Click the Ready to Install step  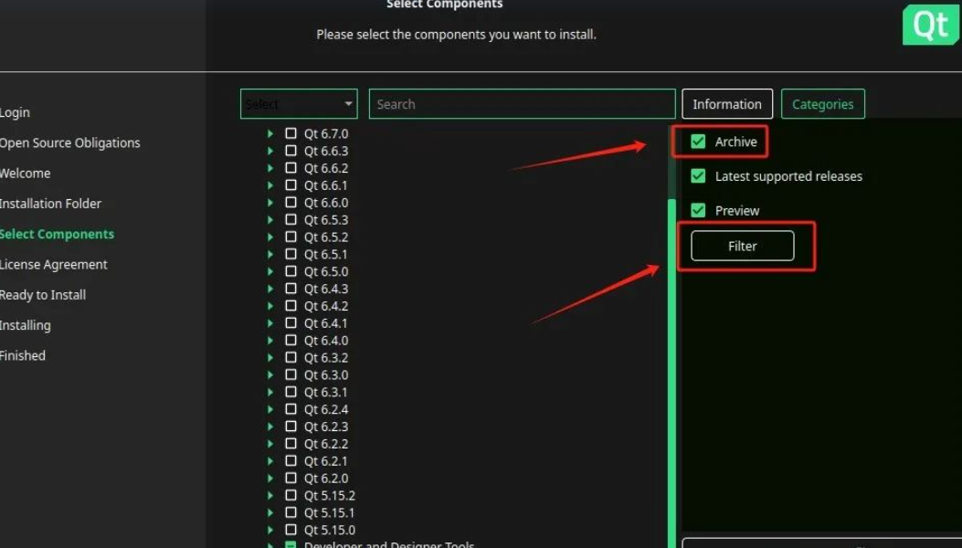click(43, 295)
